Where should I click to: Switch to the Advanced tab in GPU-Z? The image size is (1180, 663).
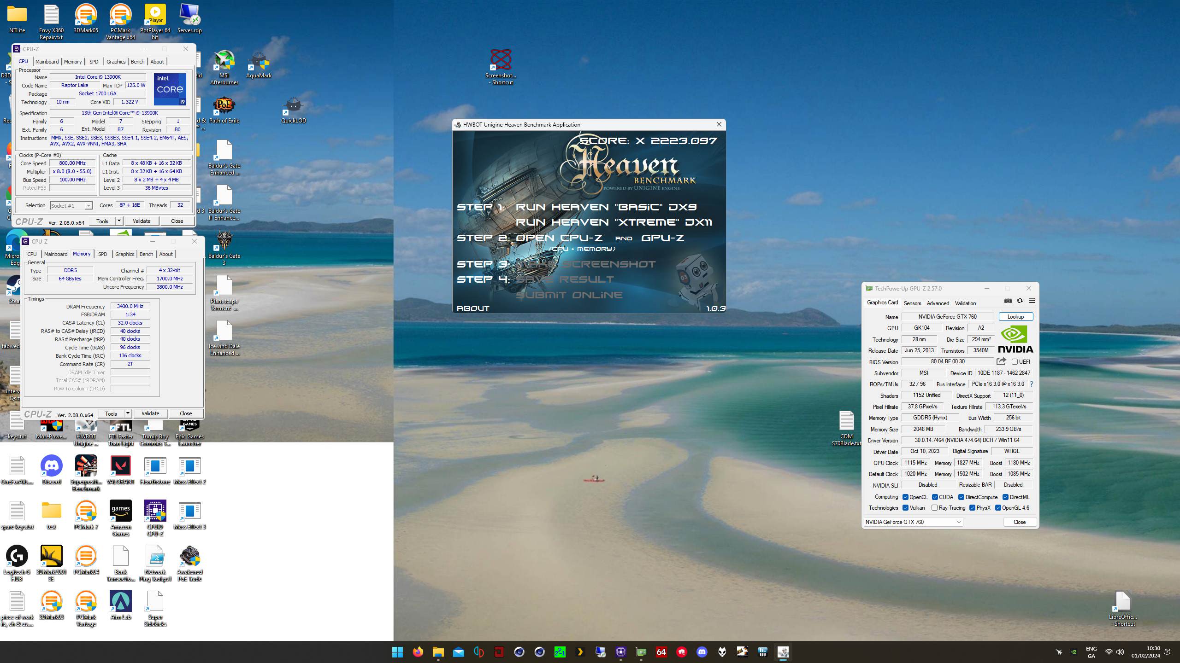pyautogui.click(x=938, y=303)
